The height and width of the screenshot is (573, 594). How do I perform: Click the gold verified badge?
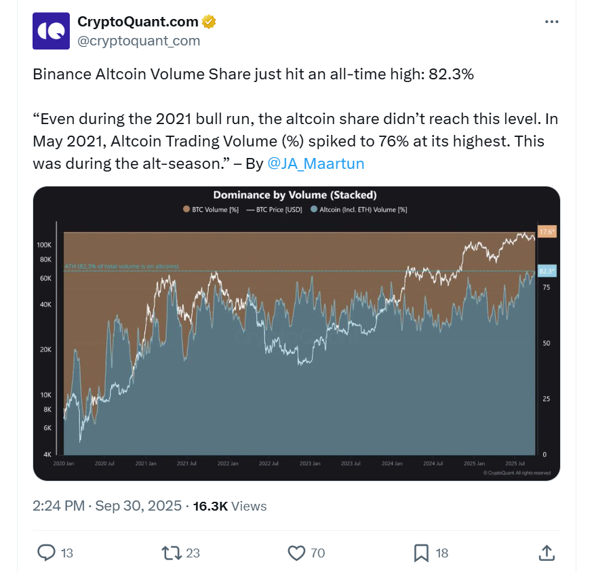point(209,22)
